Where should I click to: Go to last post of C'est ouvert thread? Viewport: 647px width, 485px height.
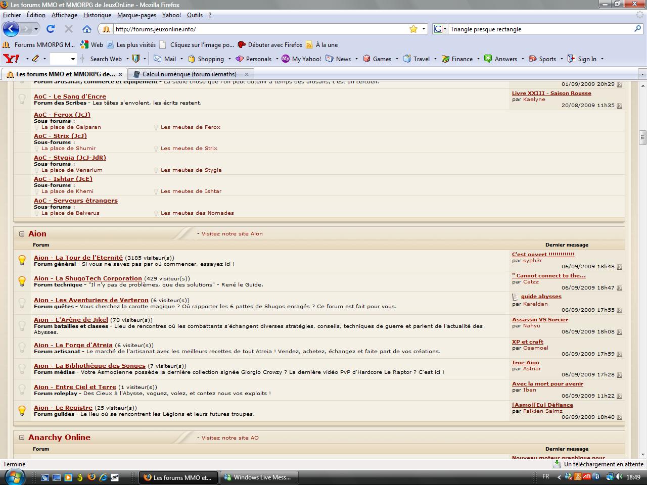pos(619,267)
